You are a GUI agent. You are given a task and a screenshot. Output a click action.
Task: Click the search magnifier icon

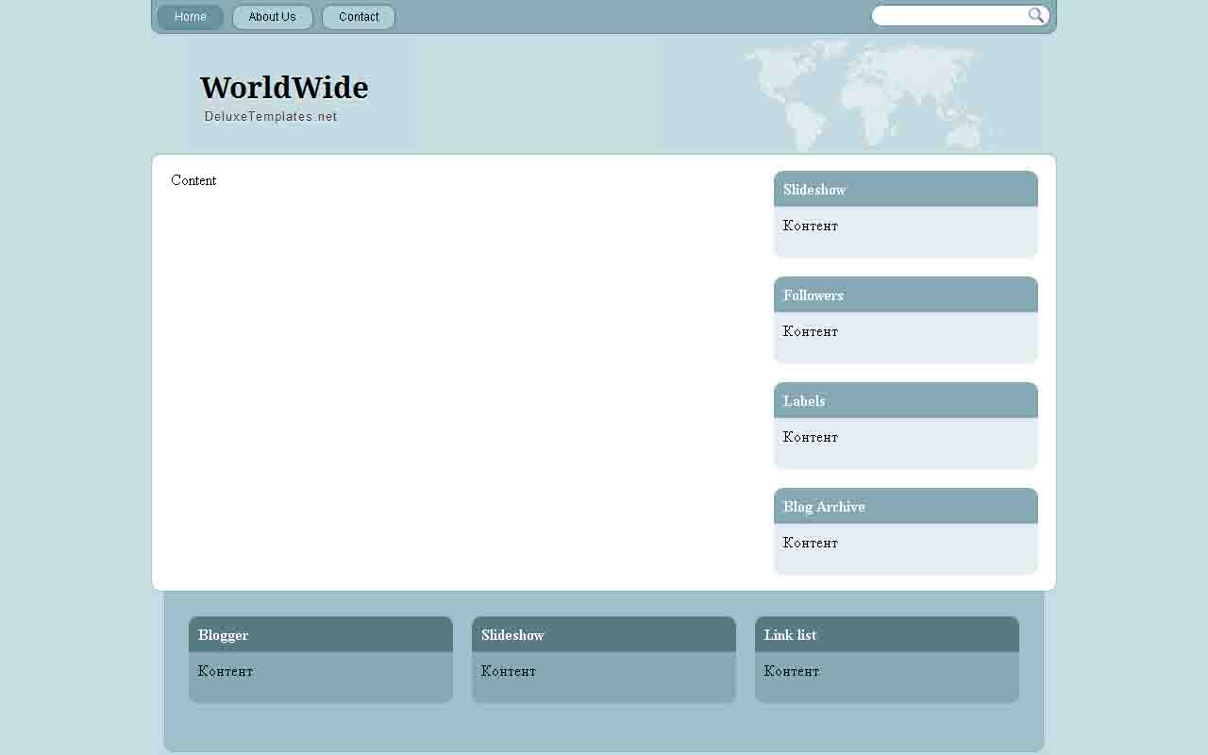click(1035, 14)
